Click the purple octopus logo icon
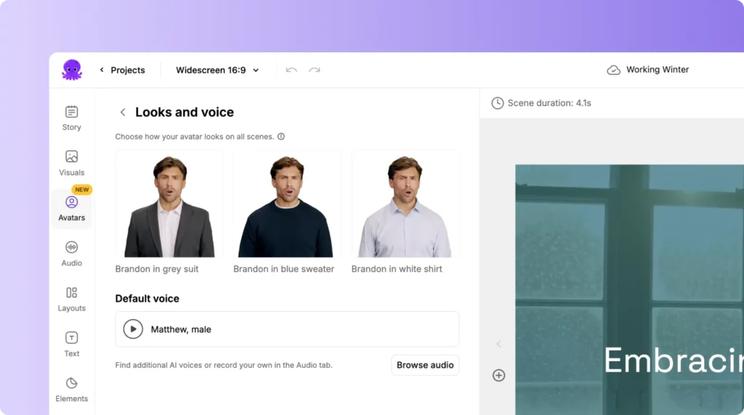This screenshot has width=744, height=415. [x=72, y=70]
